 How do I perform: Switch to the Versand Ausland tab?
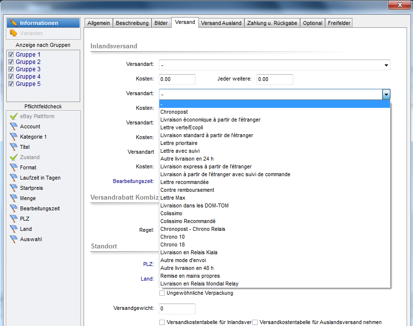pos(221,23)
